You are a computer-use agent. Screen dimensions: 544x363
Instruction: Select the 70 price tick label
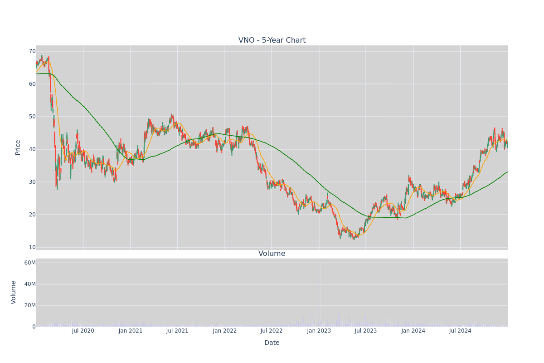(33, 51)
